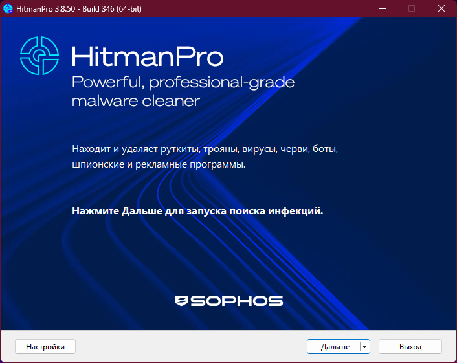Click the window title "HitmanPro 3.8.50 - Build 346 (64-bit)"
Viewport: 457px width, 363px height.
[79, 9]
